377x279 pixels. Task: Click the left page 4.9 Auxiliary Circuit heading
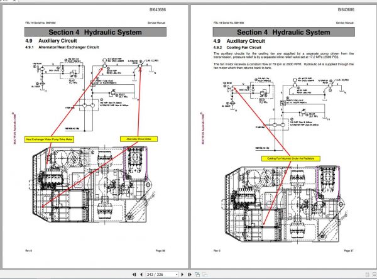(x=51, y=41)
